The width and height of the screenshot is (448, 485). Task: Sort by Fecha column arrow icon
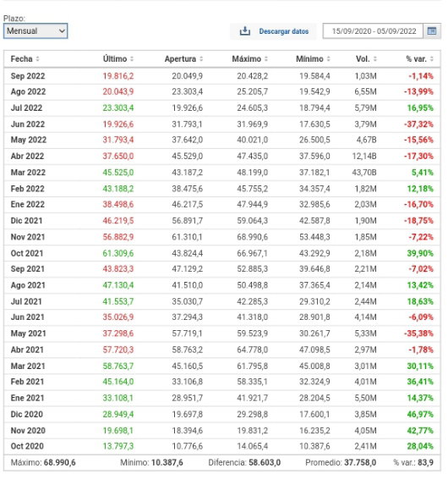(38, 58)
